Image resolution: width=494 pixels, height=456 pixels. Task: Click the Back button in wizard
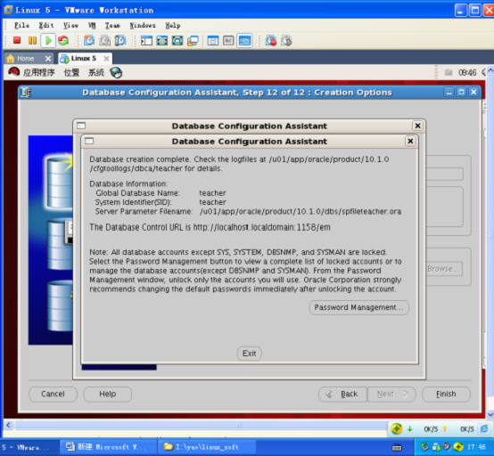pyautogui.click(x=342, y=394)
